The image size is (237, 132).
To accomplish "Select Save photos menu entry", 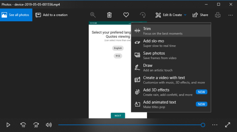I will pos(171,55).
